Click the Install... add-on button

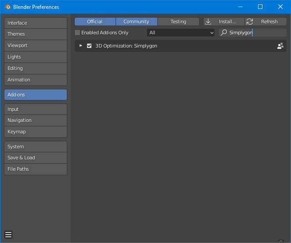coord(224,22)
